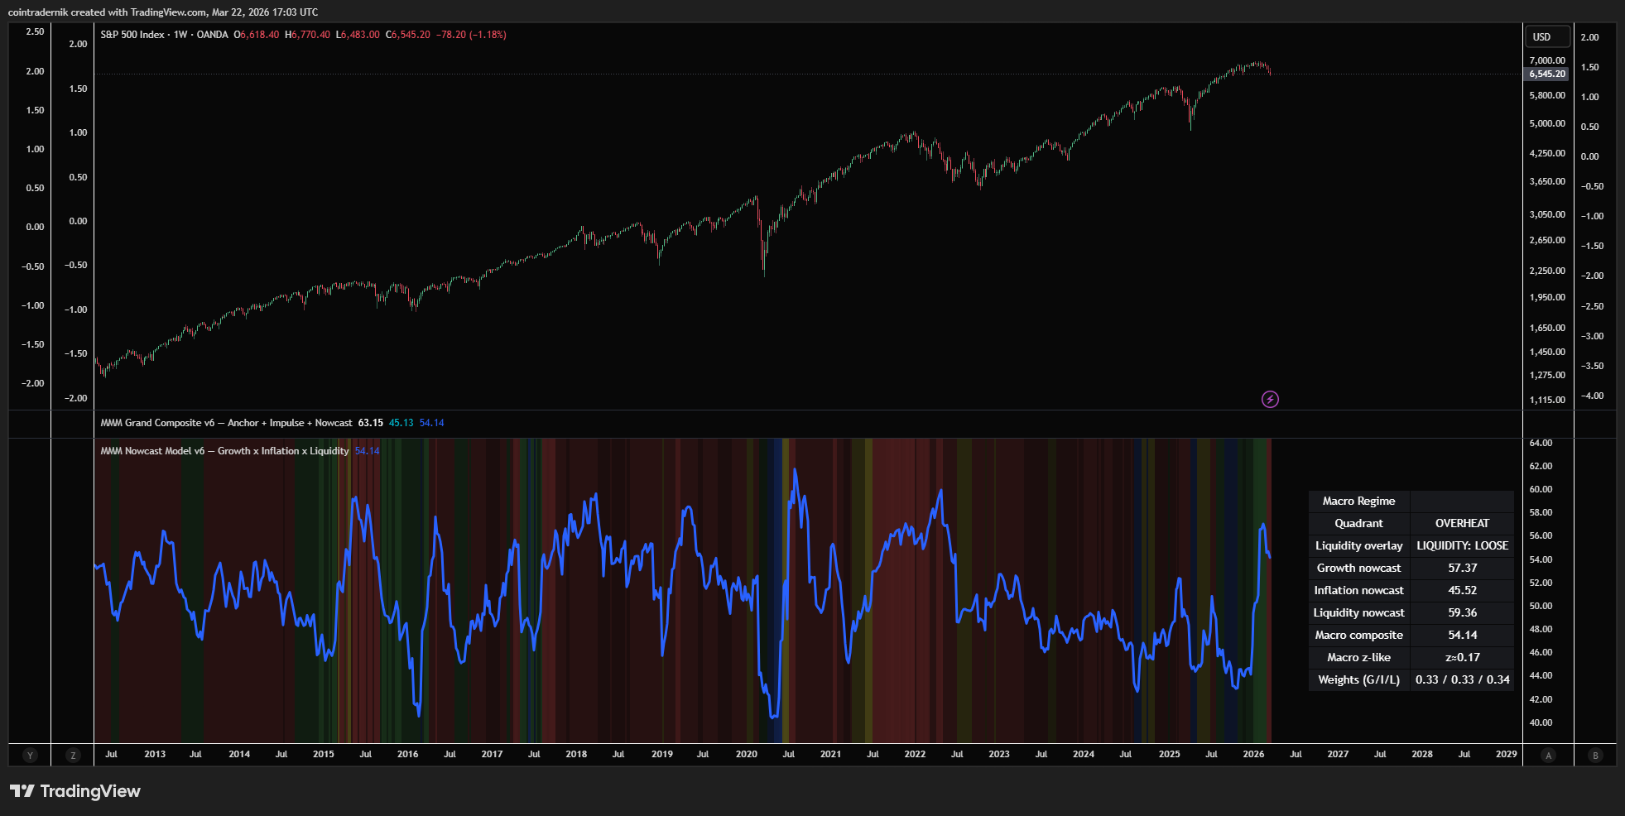Image resolution: width=1625 pixels, height=816 pixels.
Task: Click the LIQUIDITY: LOOSE table cell
Action: (1461, 545)
